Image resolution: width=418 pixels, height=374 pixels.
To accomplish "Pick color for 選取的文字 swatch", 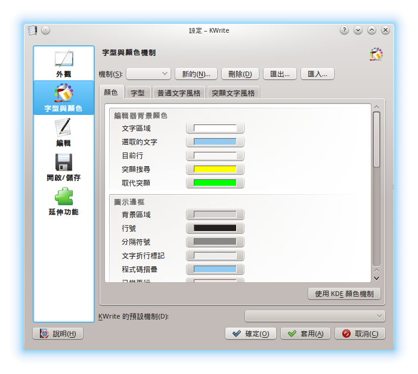I will (215, 142).
